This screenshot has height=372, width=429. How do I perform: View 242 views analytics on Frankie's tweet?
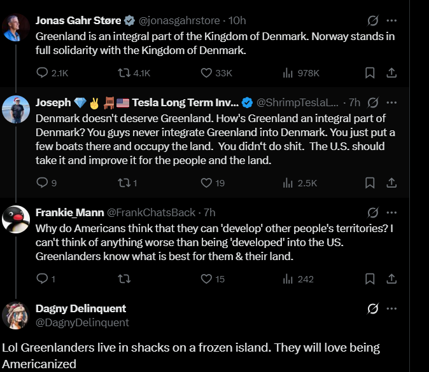tap(287, 279)
